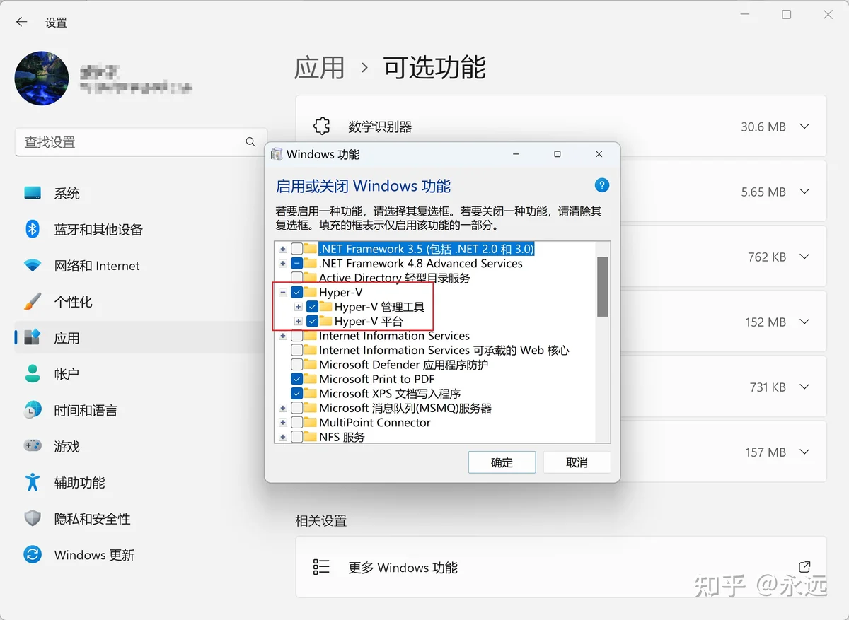Viewport: 849px width, 620px height.
Task: Go to 游戏 settings
Action: click(x=140, y=446)
